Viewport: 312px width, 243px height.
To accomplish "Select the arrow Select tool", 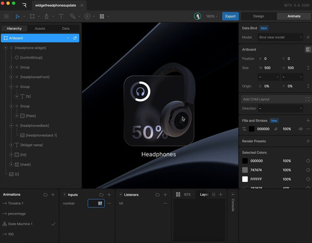I will [17, 16].
